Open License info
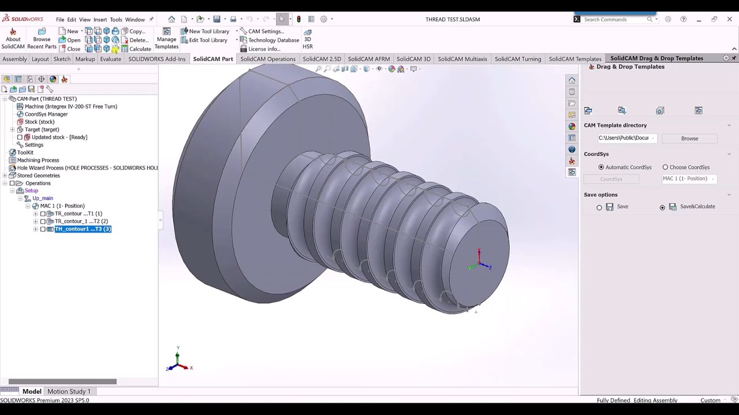Image resolution: width=739 pixels, height=415 pixels. click(260, 49)
